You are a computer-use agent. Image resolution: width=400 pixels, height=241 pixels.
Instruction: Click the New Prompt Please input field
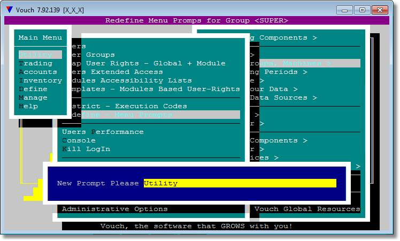click(x=240, y=183)
